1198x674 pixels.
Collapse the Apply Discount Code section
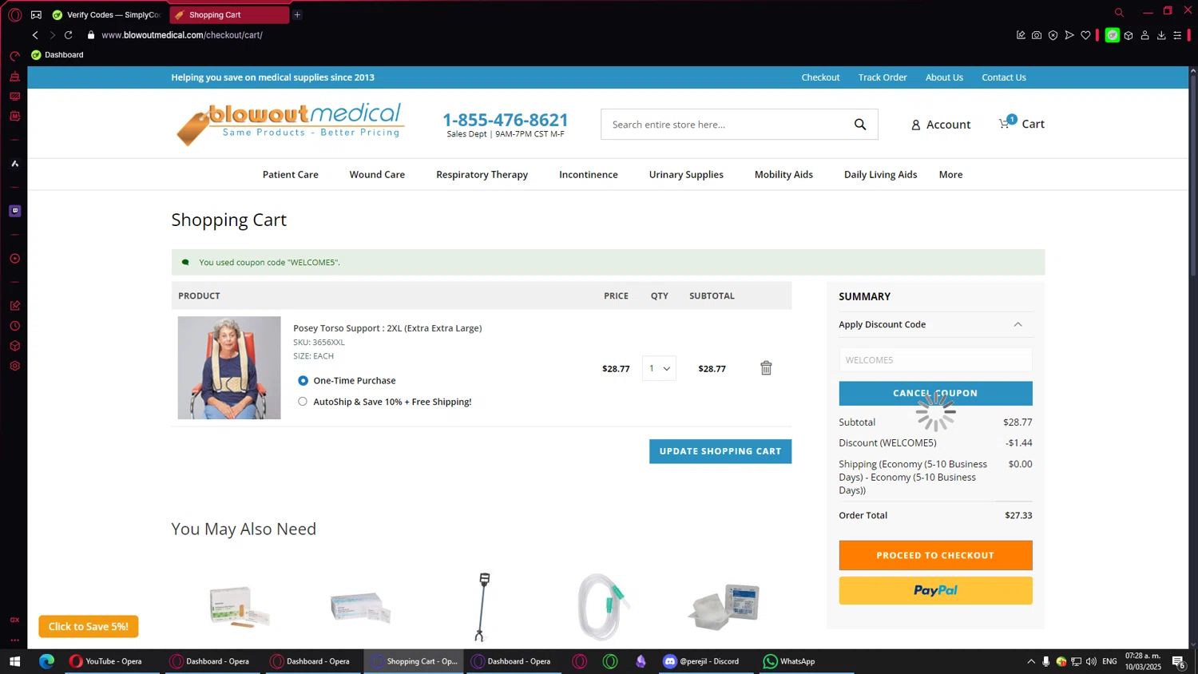[1018, 324]
